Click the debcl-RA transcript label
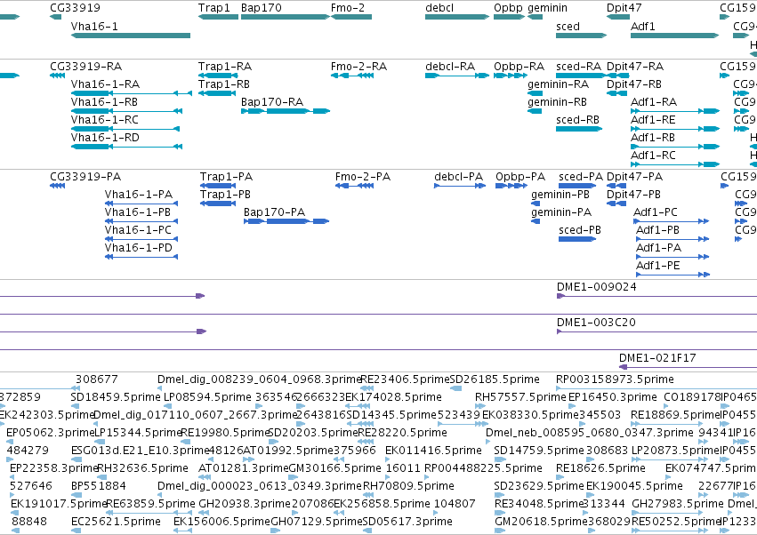The width and height of the screenshot is (757, 535). click(x=450, y=66)
